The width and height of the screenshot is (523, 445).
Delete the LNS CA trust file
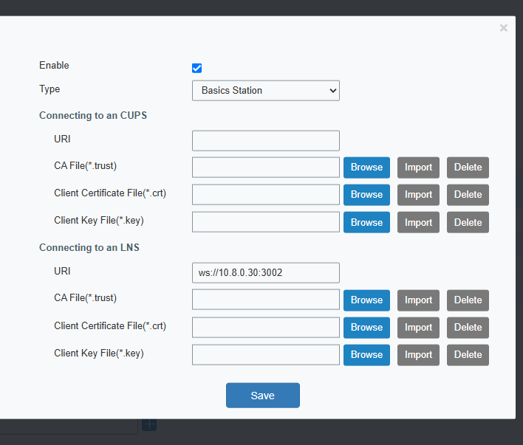point(468,300)
